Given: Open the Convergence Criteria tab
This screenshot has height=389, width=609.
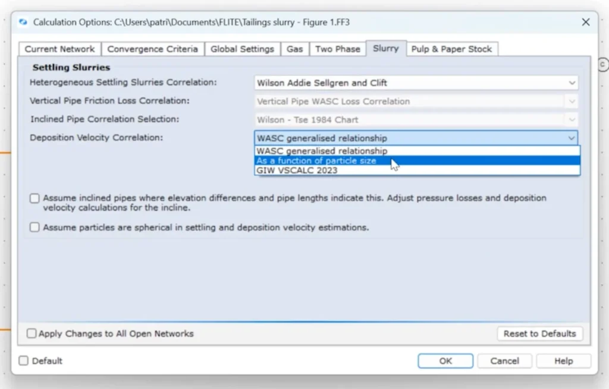Looking at the screenshot, I should click(152, 49).
